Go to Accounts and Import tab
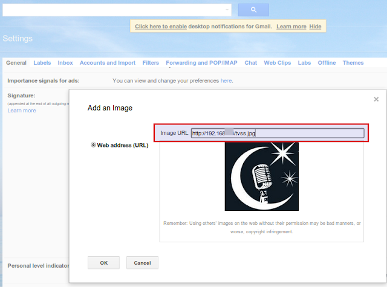387x287 pixels. 108,63
